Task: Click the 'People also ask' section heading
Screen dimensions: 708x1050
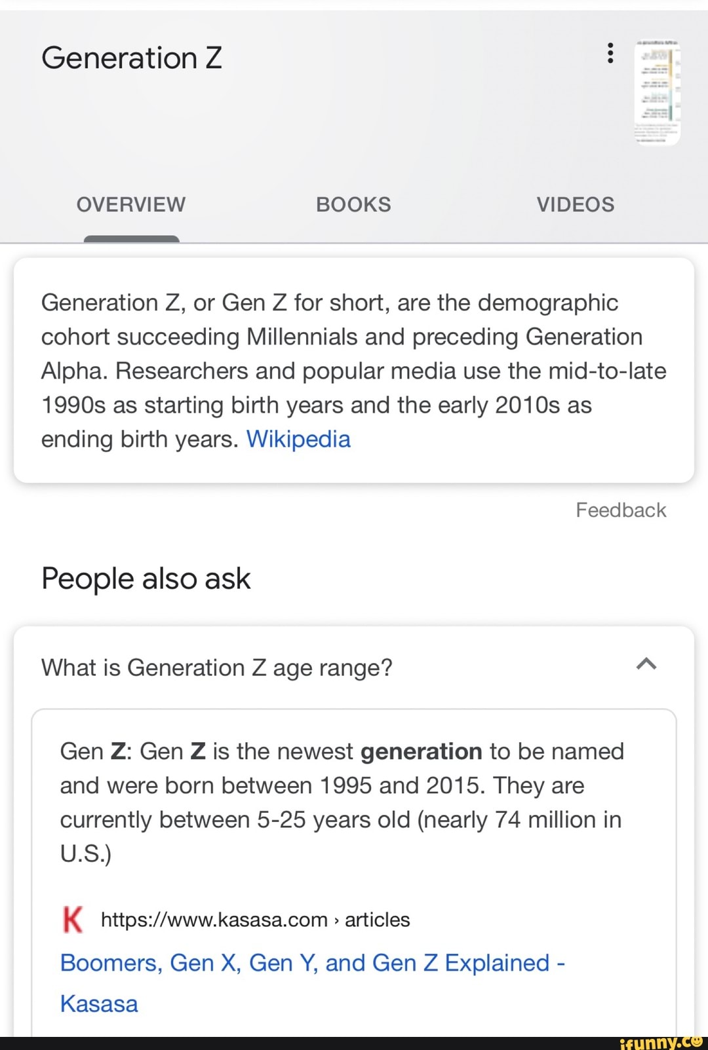Action: (146, 578)
